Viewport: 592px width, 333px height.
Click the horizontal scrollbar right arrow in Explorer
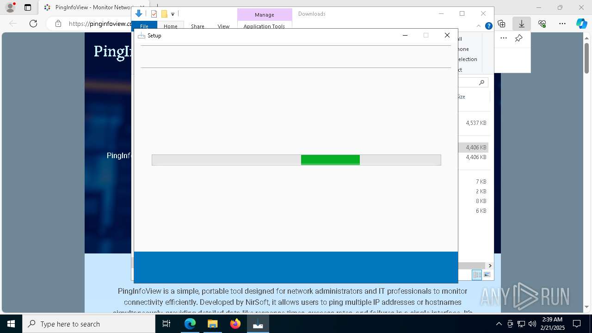[x=490, y=265]
